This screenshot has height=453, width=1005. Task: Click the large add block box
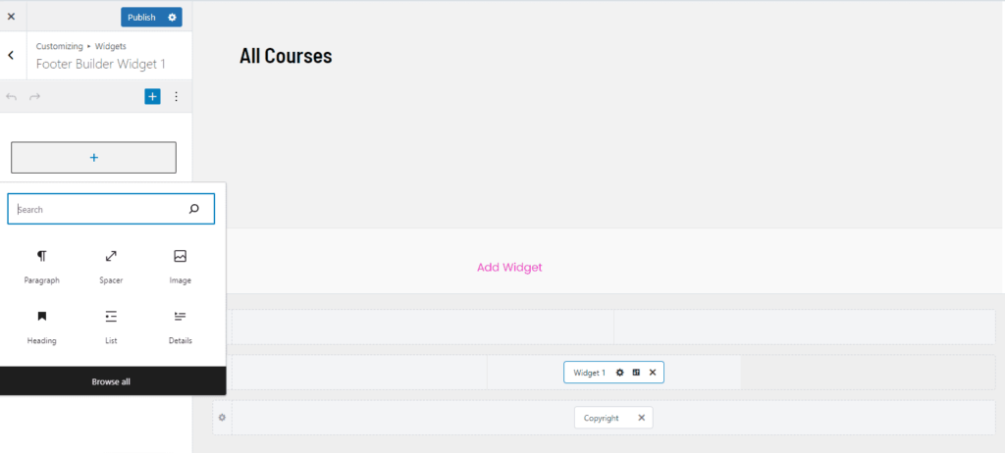[93, 158]
